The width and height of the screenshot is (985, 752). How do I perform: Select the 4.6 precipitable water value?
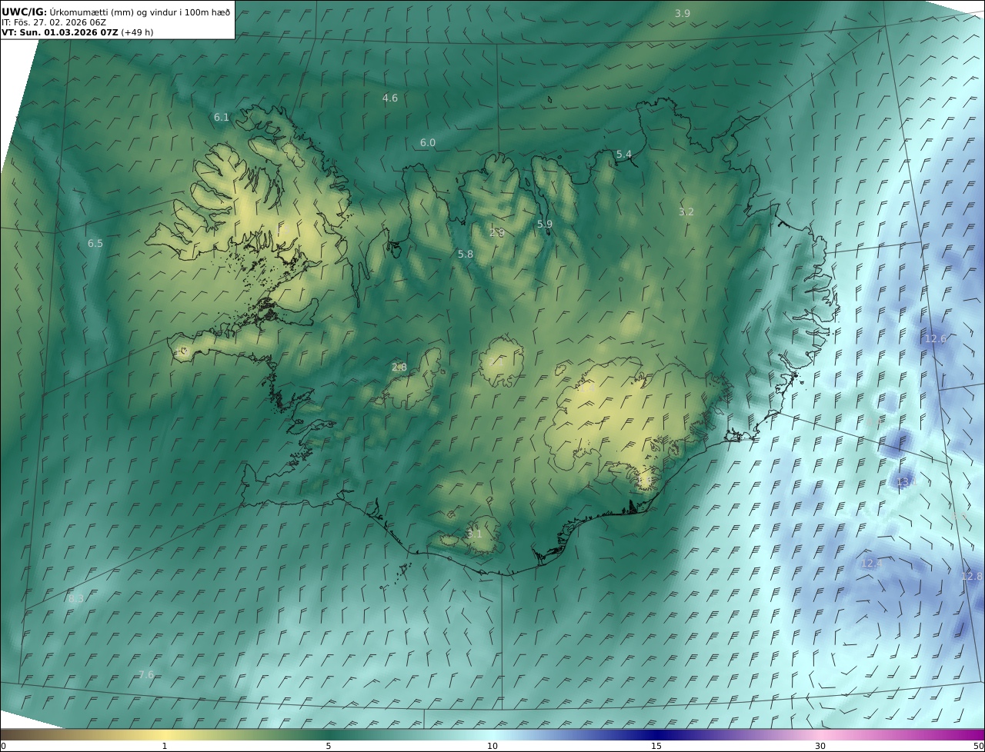(390, 98)
